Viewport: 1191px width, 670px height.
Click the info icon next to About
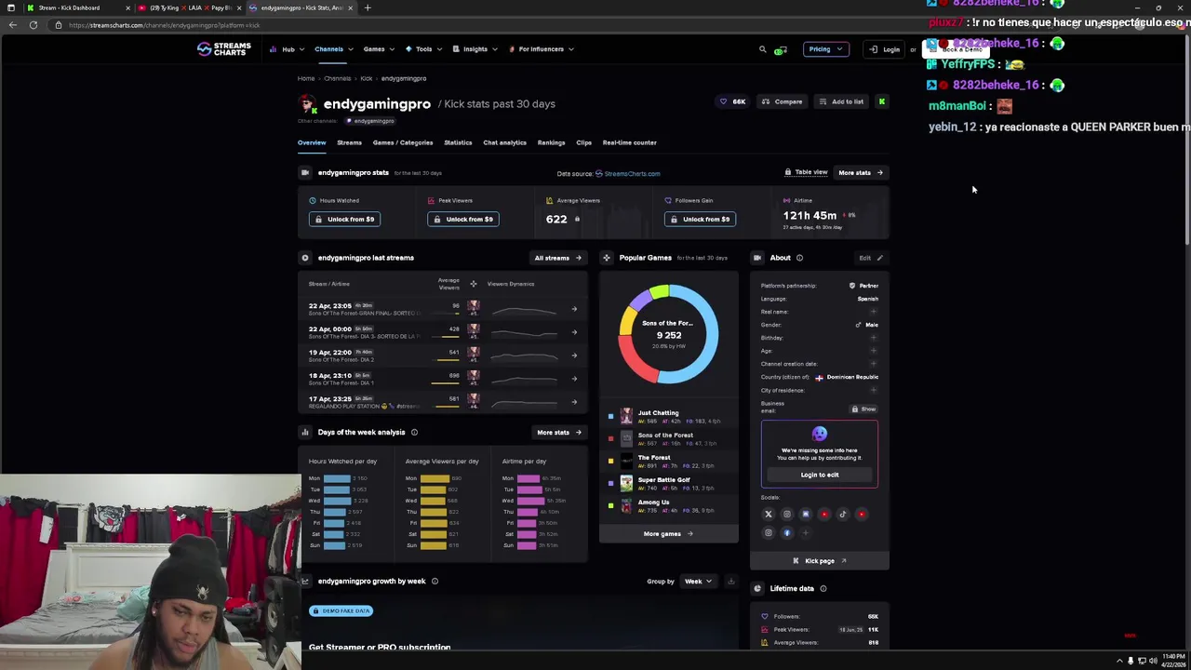799,258
